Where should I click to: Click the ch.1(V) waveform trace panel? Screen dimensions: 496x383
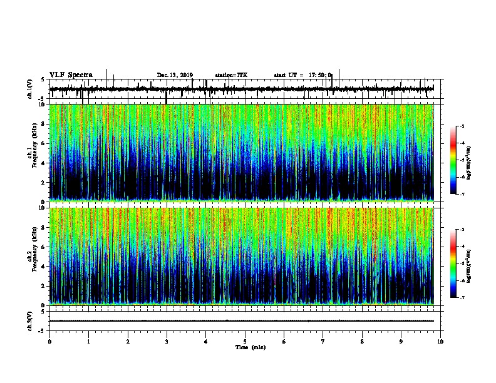pyautogui.click(x=246, y=89)
